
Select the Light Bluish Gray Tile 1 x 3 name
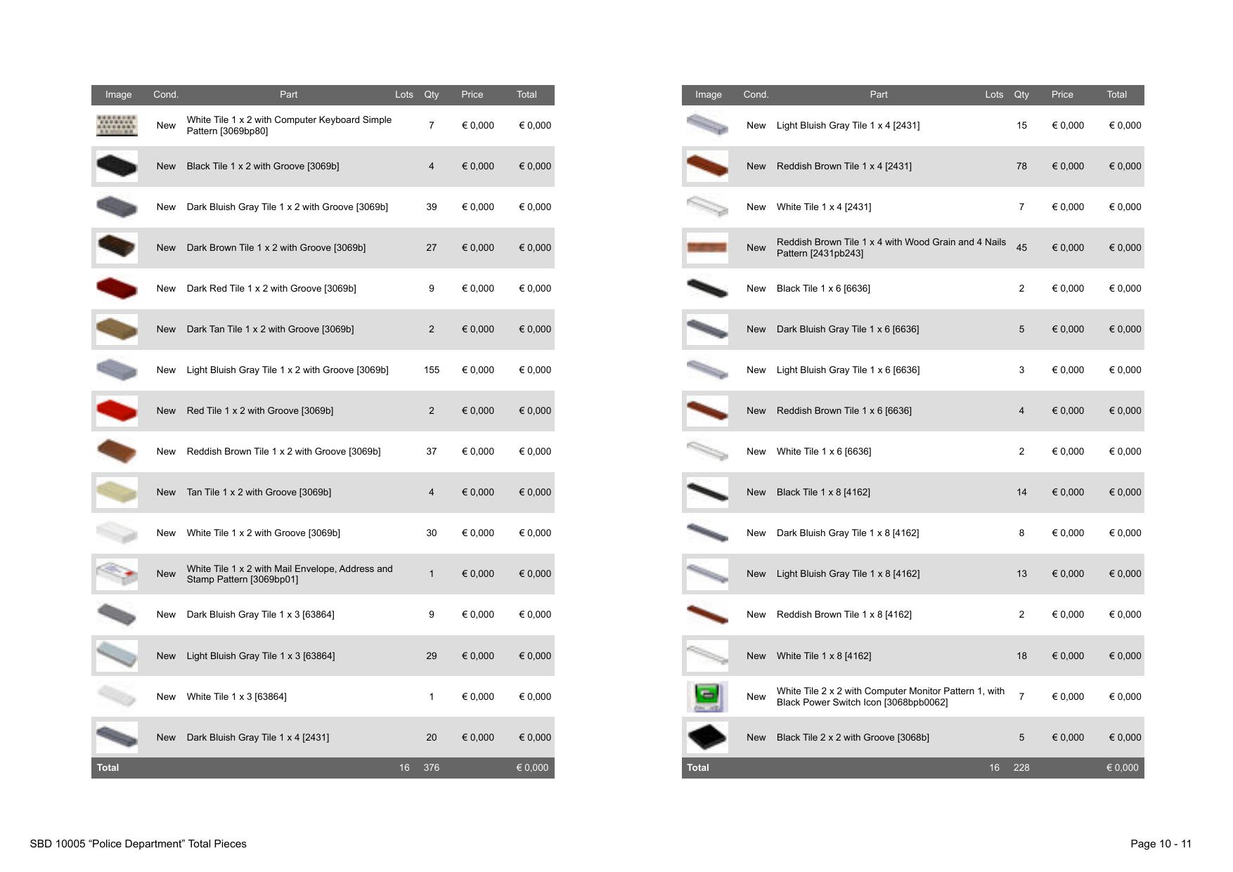(x=261, y=656)
